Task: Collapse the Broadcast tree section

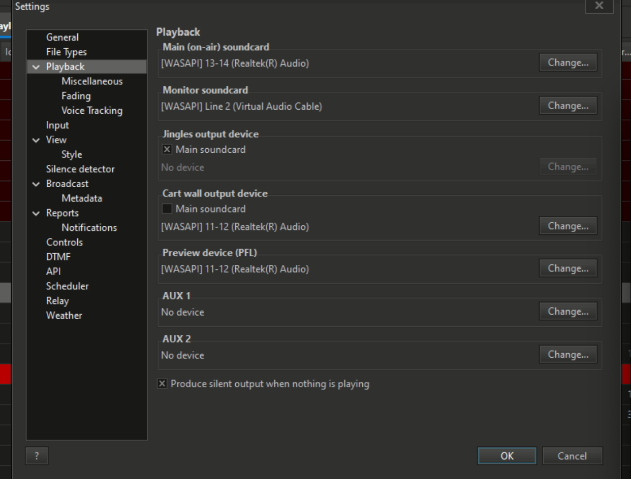Action: [36, 184]
